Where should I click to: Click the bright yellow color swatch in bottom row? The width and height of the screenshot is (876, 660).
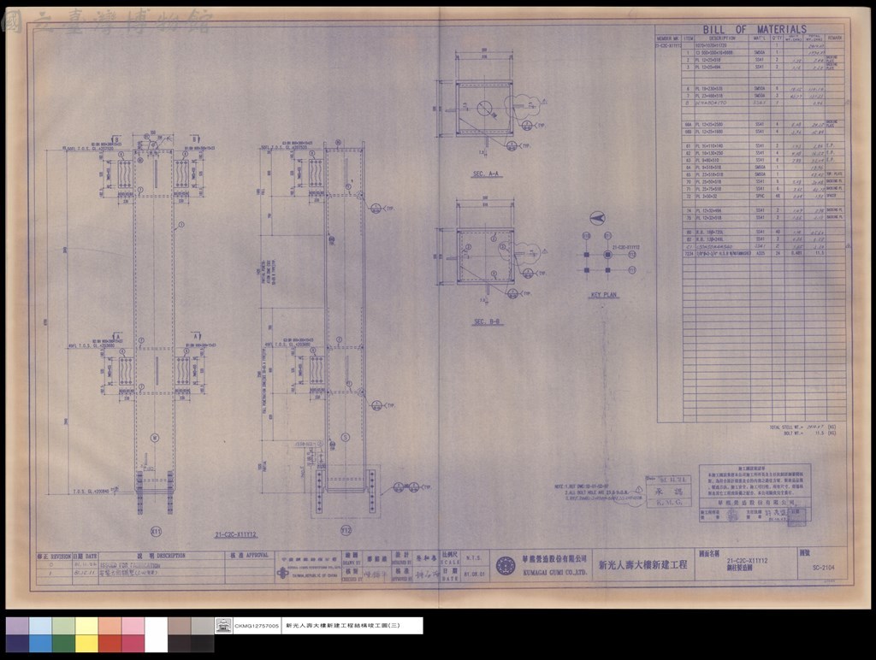86,643
